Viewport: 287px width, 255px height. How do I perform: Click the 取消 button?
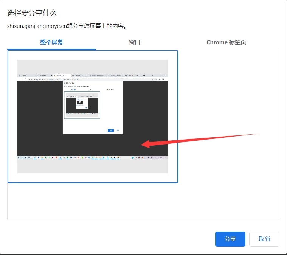point(264,239)
